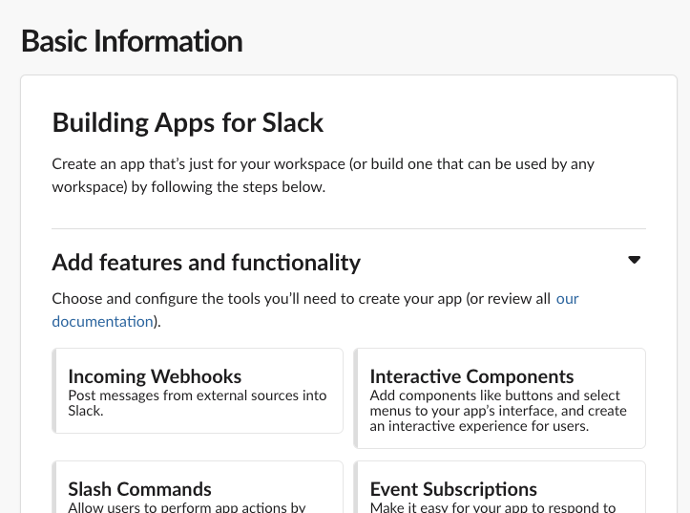Select the Event Subscriptions card
Screen dimensions: 690x513
[499, 487]
